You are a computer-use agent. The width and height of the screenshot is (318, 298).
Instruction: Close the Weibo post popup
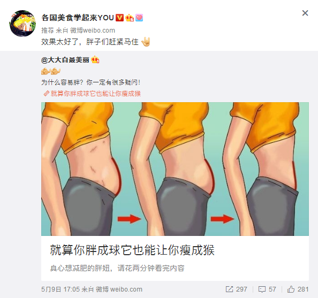coord(305,13)
